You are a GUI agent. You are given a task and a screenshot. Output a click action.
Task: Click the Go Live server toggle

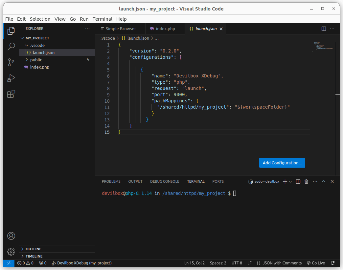tap(316, 263)
